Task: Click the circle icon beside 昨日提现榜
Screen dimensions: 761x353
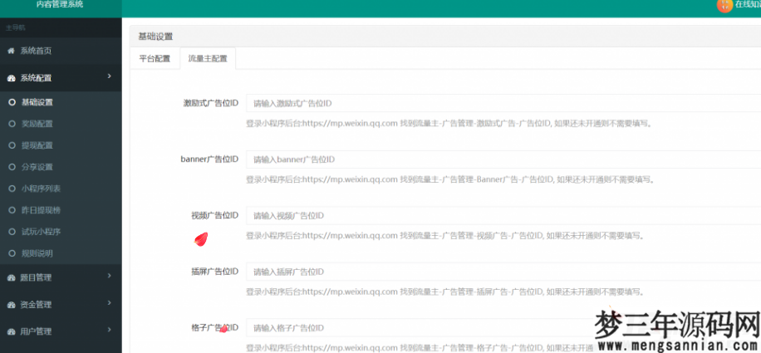Action: 12,210
